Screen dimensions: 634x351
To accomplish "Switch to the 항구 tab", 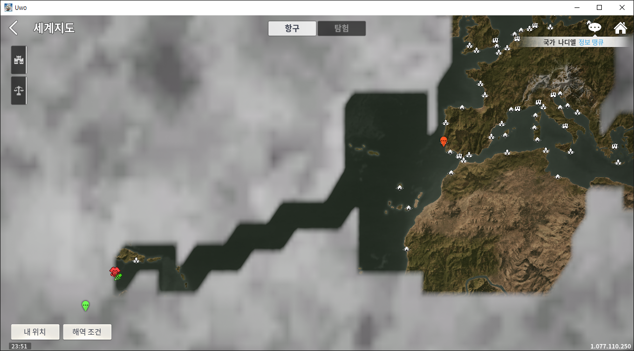I will click(x=292, y=29).
